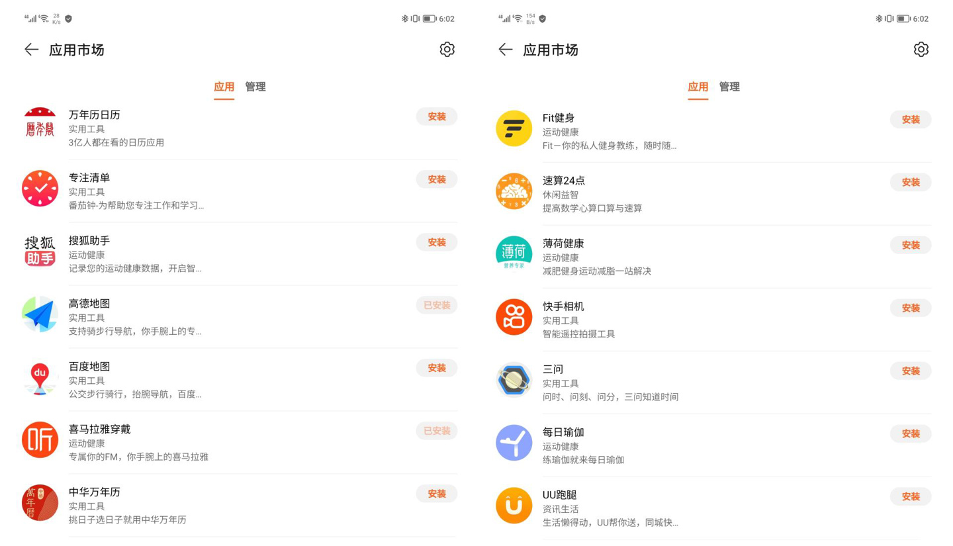953x546 pixels.
Task: Select the 每日瑜伽 app icon
Action: [514, 443]
